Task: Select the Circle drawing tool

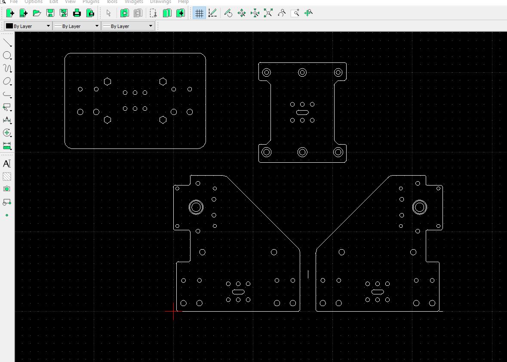Action: [x=7, y=56]
